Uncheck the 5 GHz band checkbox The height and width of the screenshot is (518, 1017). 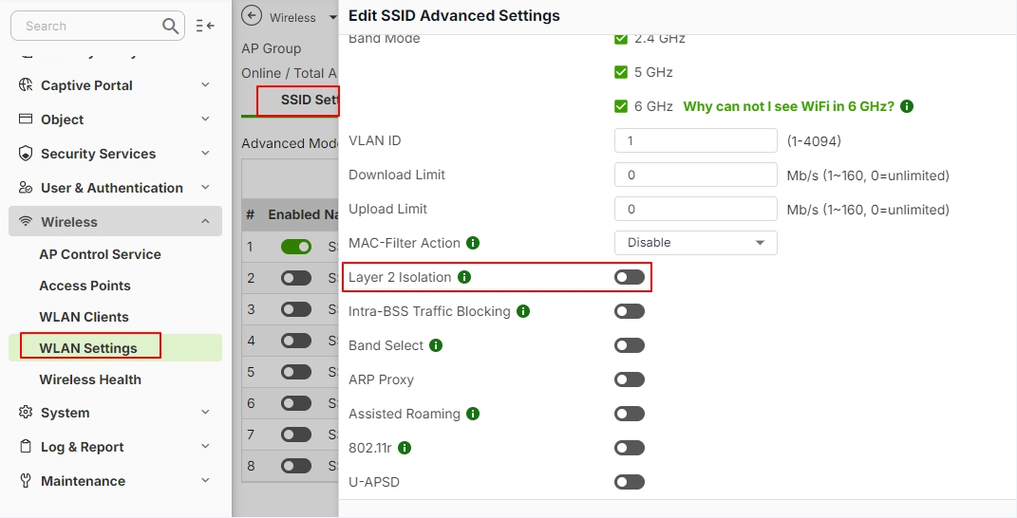pos(621,72)
